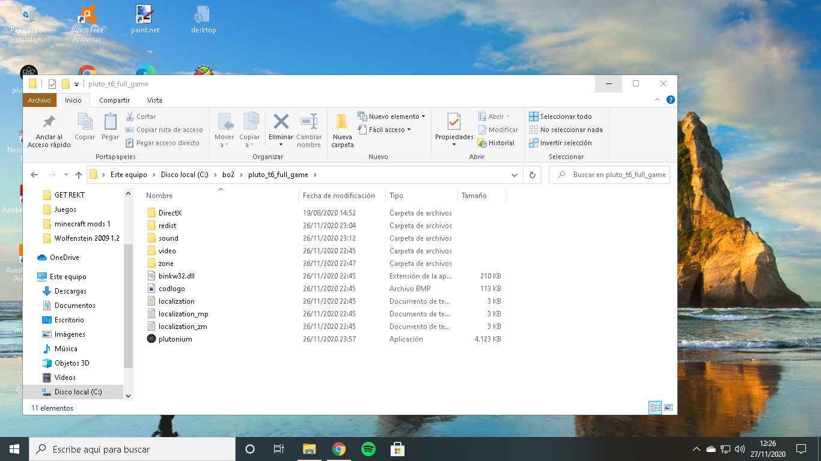The image size is (821, 461).
Task: Click navigation pane scrollbar down arrow
Action: click(128, 395)
